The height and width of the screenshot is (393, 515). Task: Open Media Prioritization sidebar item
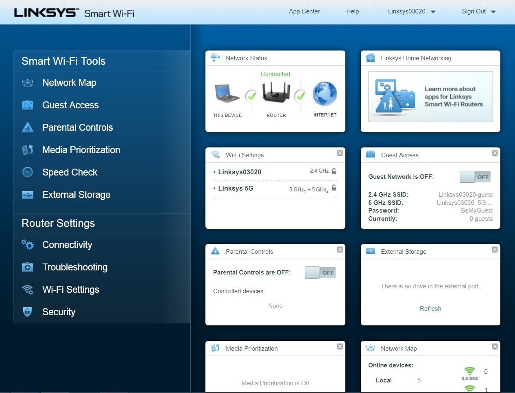[x=81, y=150]
